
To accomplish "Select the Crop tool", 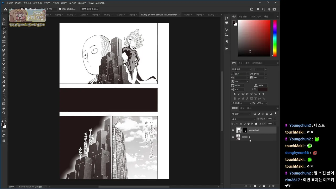I will pos(4,37).
